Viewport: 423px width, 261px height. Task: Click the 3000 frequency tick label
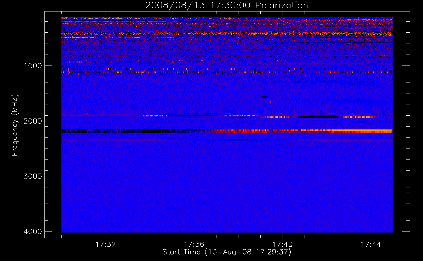tap(33, 176)
